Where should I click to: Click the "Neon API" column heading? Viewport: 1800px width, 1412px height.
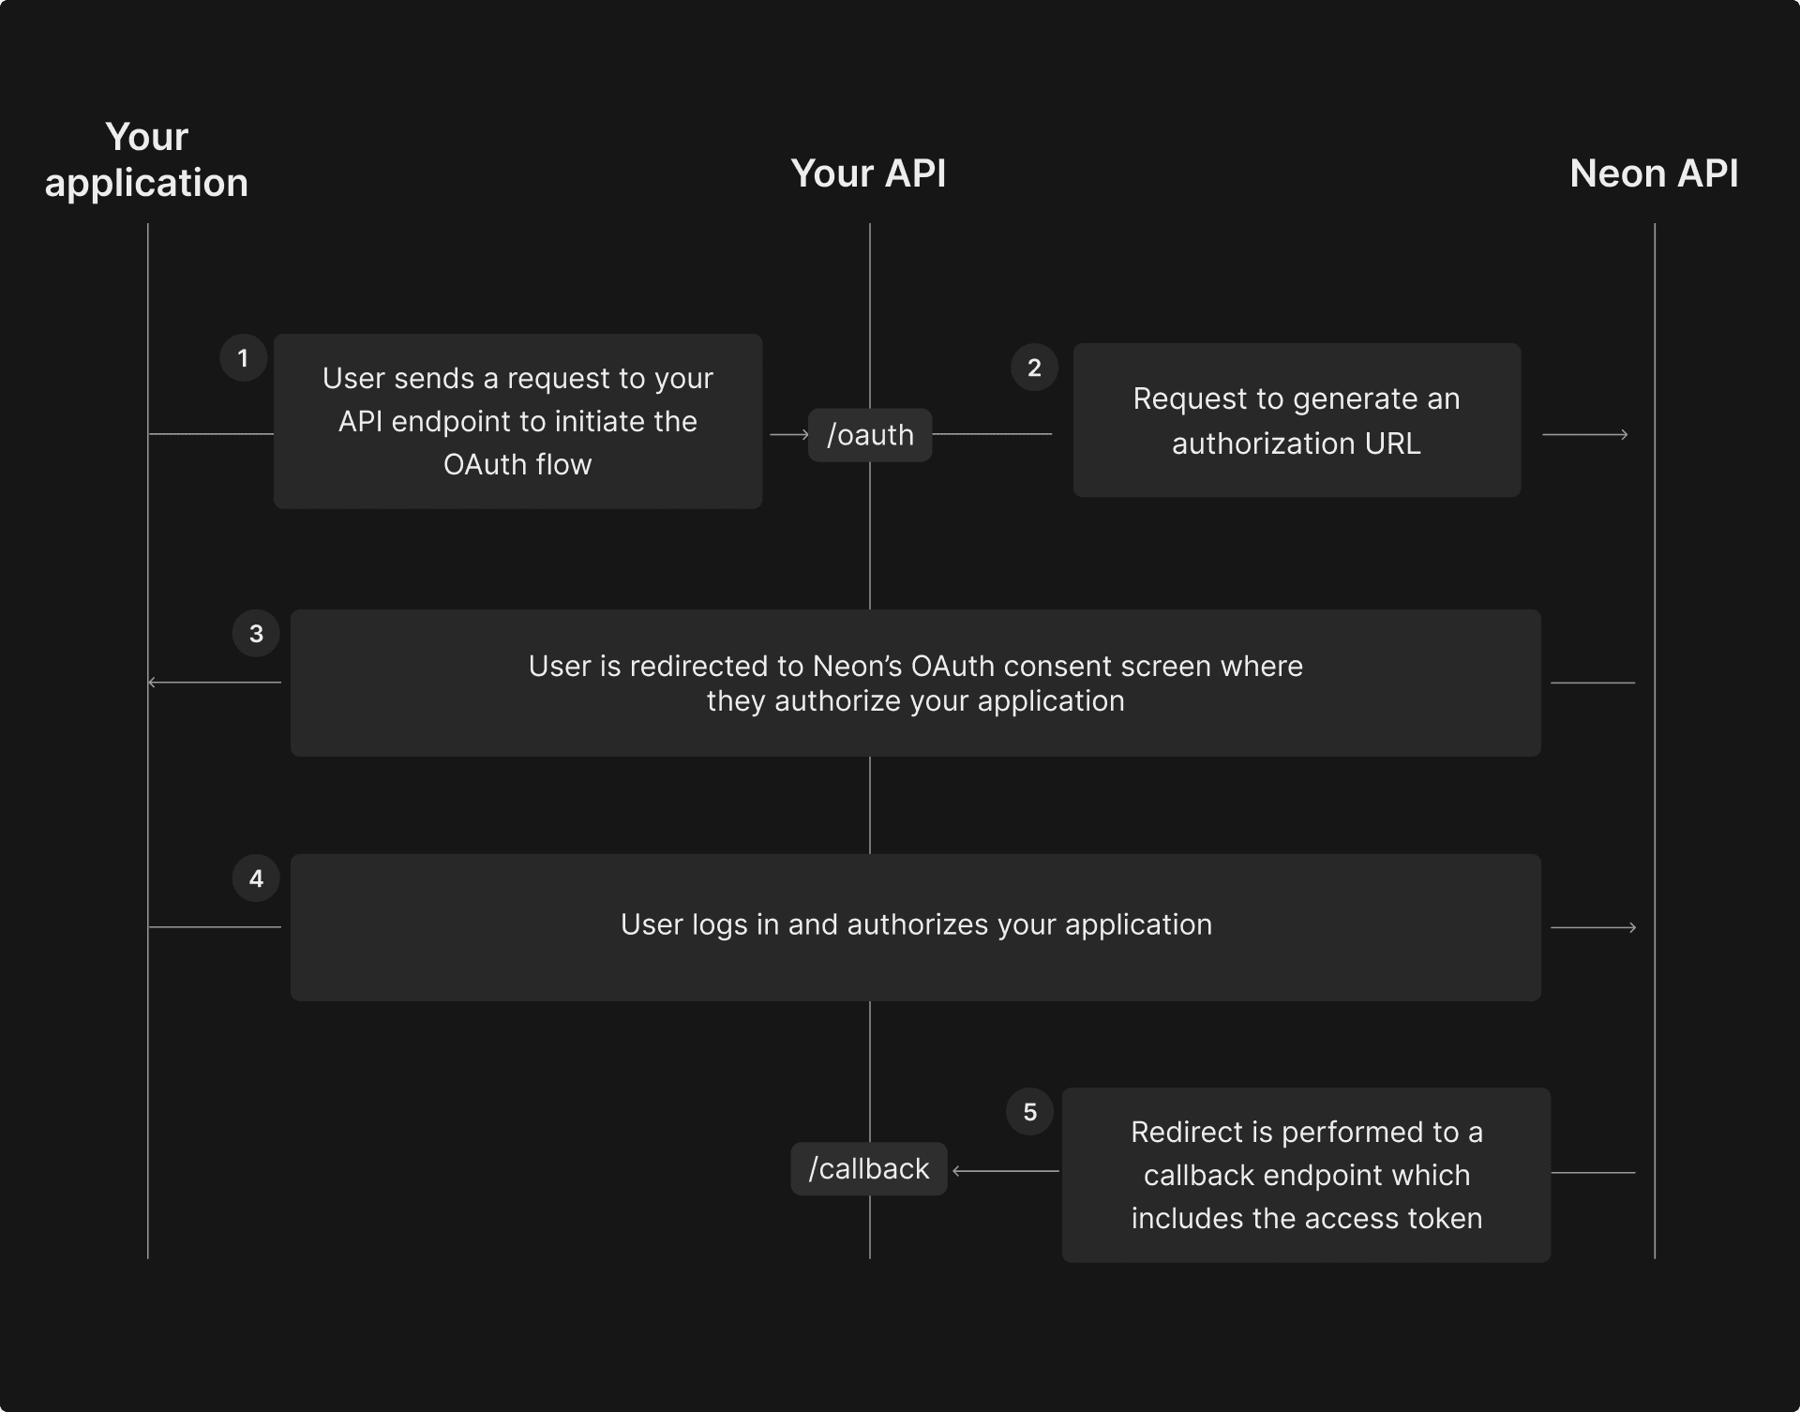point(1654,173)
